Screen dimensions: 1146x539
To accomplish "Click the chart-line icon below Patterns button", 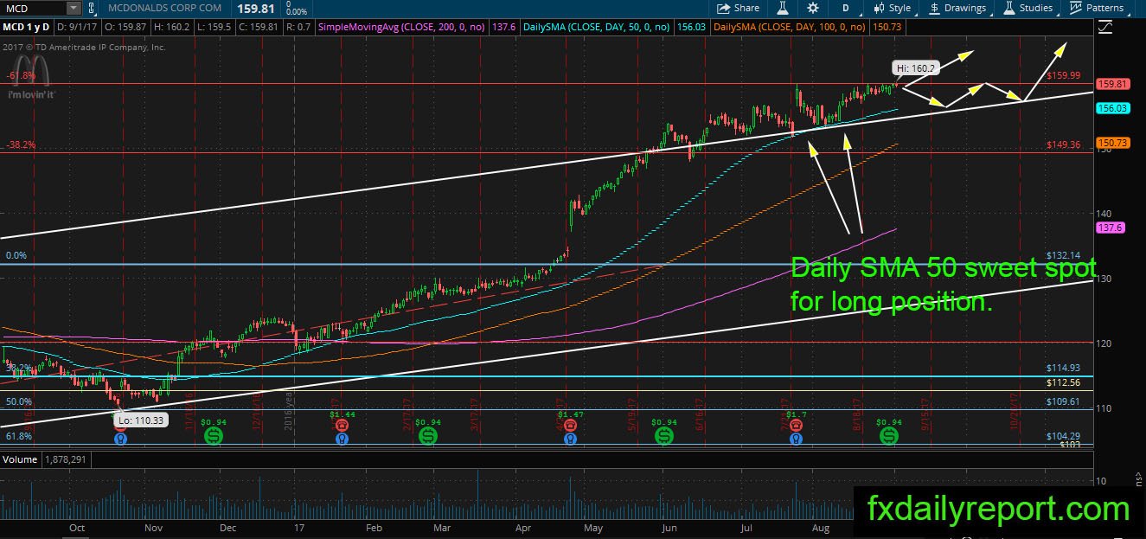I will 1104,28.
